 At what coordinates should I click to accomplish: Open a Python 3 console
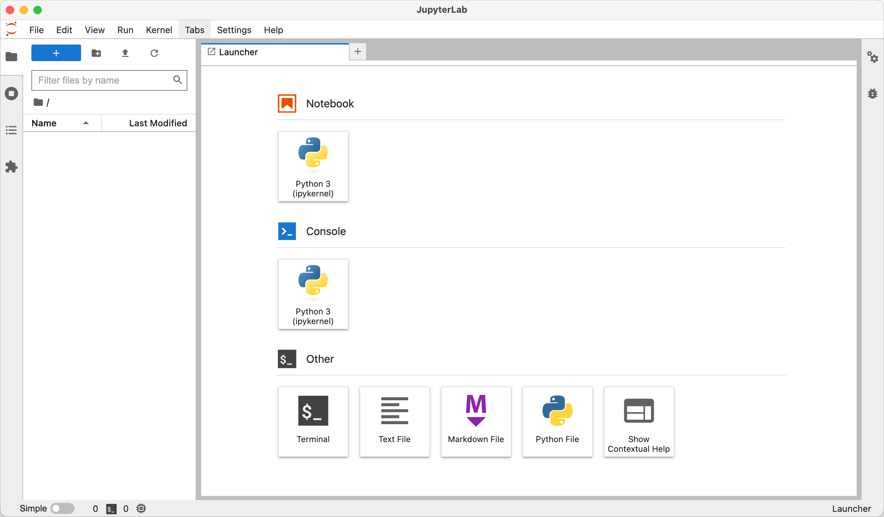[313, 294]
